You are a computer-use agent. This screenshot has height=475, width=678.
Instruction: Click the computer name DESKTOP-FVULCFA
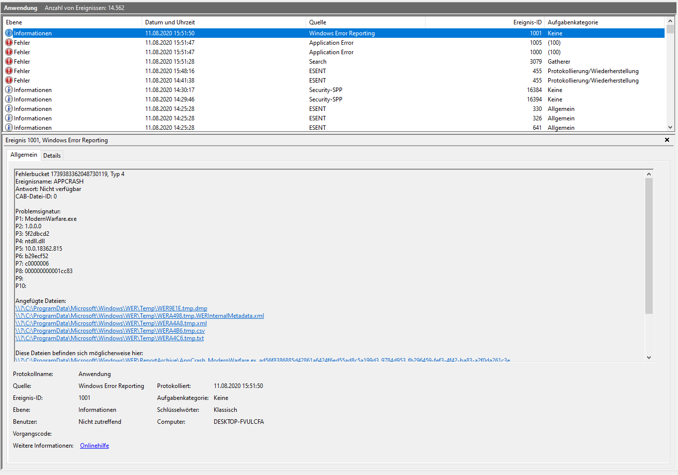coord(239,422)
